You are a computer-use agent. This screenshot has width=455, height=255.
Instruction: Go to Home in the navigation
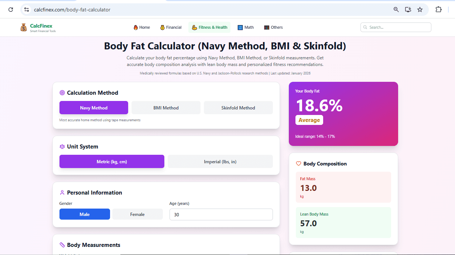pyautogui.click(x=142, y=27)
